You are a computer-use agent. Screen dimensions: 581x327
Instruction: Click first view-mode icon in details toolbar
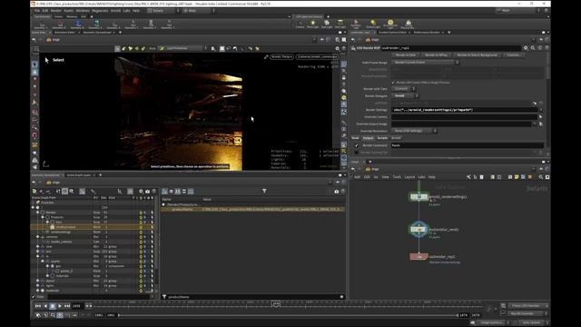(x=164, y=192)
